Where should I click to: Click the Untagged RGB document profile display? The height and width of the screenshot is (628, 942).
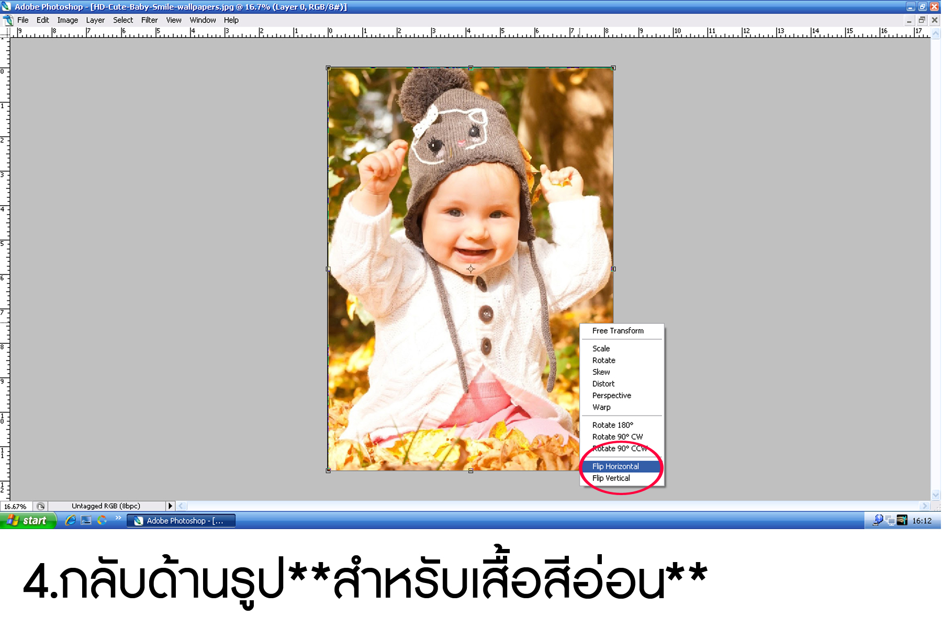[x=105, y=506]
